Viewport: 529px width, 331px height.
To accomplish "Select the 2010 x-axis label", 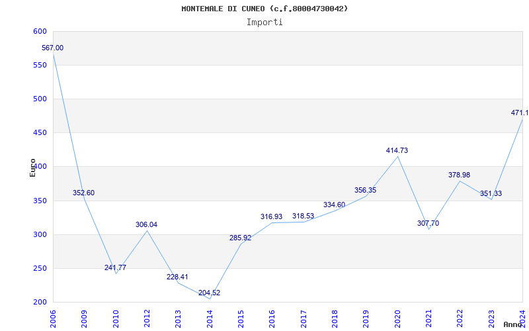I will 115,319.
